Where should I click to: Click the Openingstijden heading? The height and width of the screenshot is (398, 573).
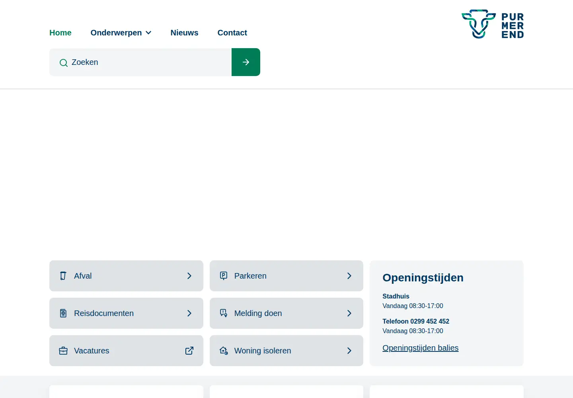[x=423, y=278]
